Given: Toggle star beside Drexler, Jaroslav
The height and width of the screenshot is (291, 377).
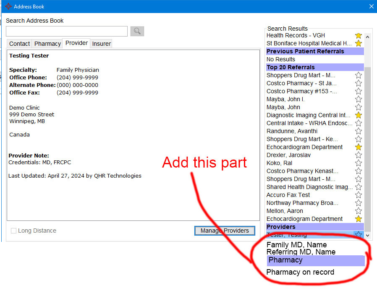Looking at the screenshot, I should pos(358,155).
